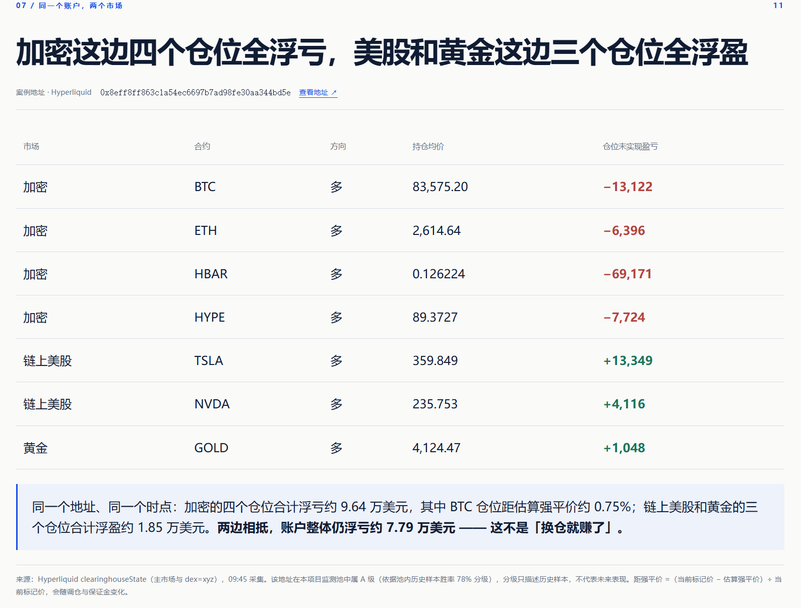Click the section label 07 / 同一个账户,两个市场
The height and width of the screenshot is (608, 801).
coord(69,6)
